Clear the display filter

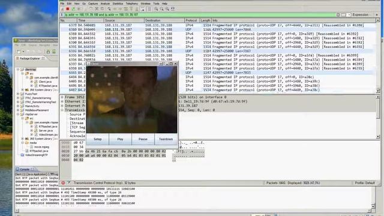point(338,14)
